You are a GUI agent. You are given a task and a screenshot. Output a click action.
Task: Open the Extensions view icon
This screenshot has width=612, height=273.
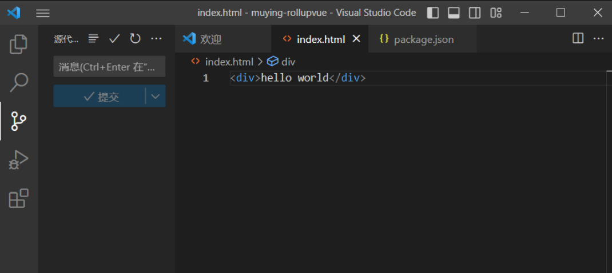(x=18, y=199)
